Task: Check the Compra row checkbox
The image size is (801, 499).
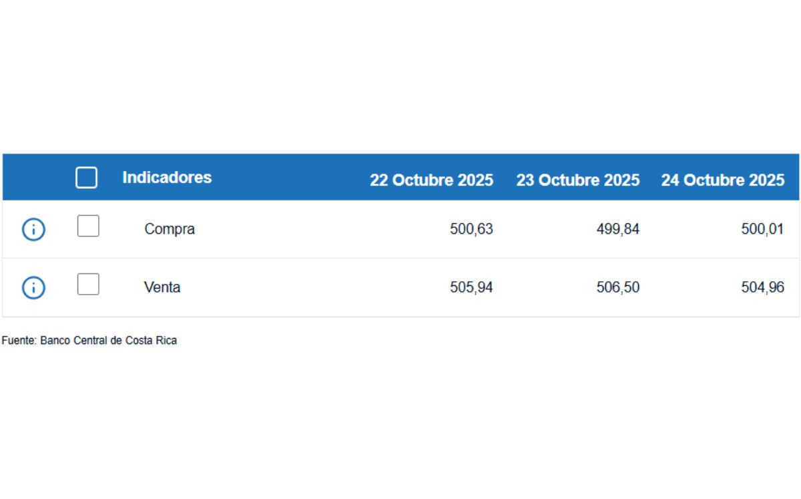Action: pos(88,226)
